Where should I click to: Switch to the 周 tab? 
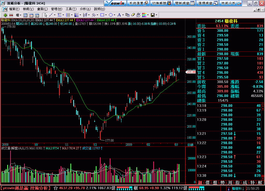230,182
